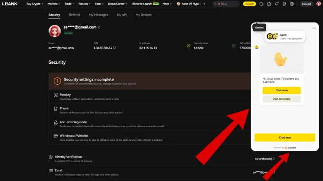Click the search magnifier icon
The image size is (323, 181).
coord(215,4)
